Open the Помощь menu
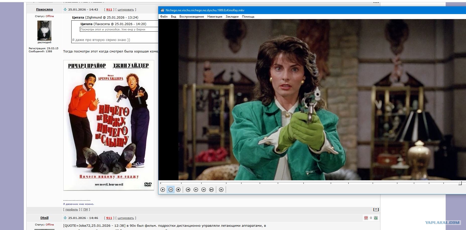Screen dimensions: 466x230 pos(248,17)
